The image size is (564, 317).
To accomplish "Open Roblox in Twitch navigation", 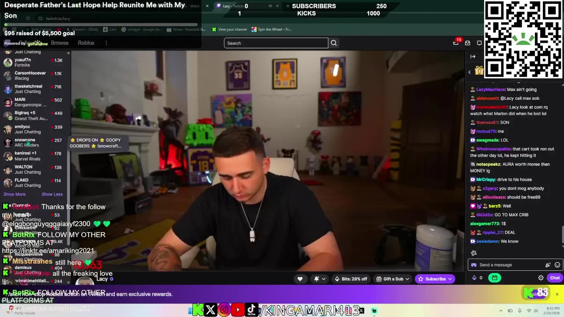I will click(x=86, y=43).
